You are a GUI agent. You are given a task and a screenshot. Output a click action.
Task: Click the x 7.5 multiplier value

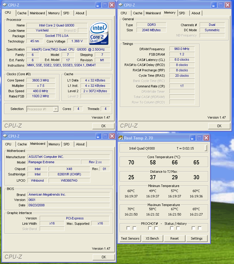click(41, 86)
